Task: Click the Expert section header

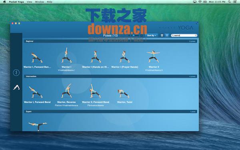Action: tap(110, 112)
